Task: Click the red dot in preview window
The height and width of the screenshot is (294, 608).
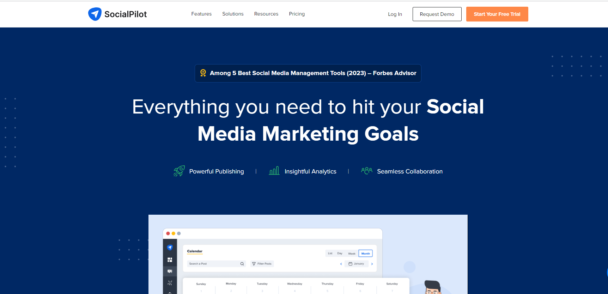Action: tap(168, 233)
